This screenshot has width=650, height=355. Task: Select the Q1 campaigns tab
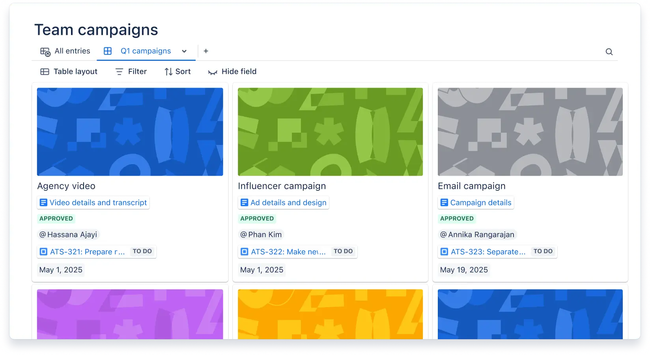146,51
